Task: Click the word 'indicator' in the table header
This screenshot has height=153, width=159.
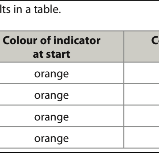Action: coord(77,40)
